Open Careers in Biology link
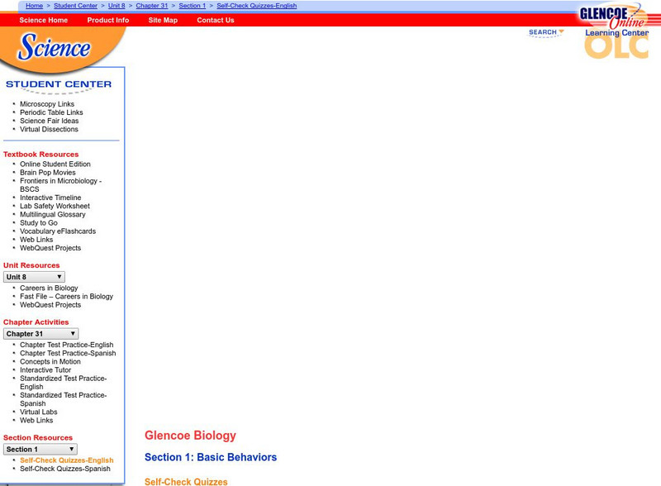Screen dimensions: 661x486 [49, 288]
